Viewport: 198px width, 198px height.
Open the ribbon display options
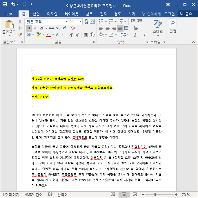[168, 4]
